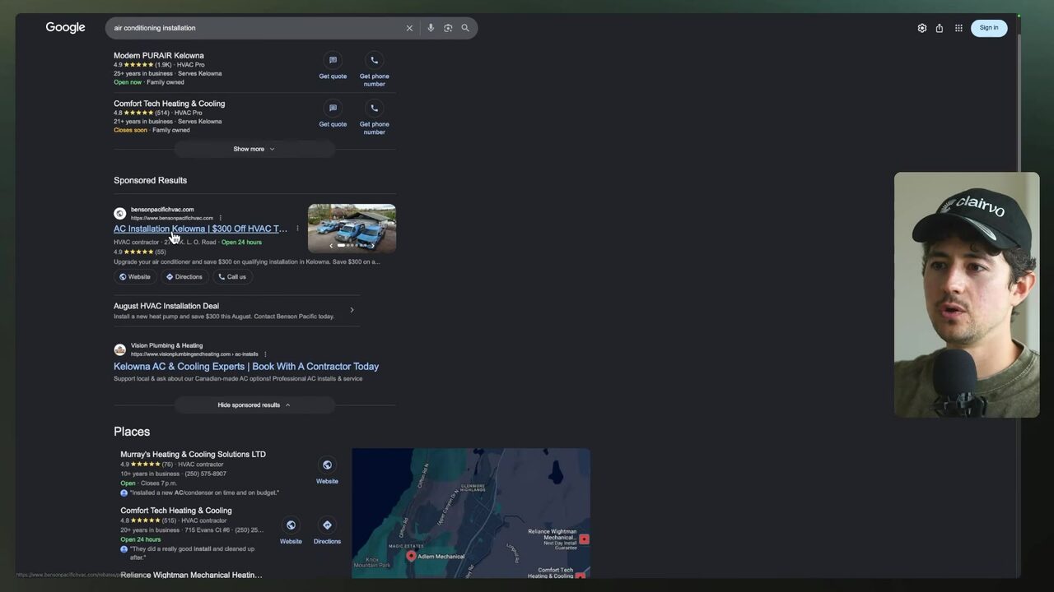Click the Google logo
The height and width of the screenshot is (592, 1054).
(66, 28)
